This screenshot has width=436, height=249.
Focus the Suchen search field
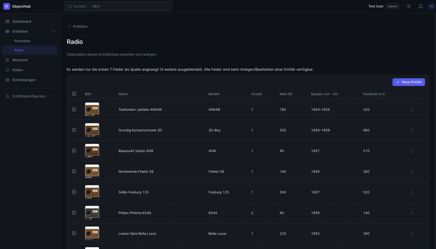pos(118,6)
